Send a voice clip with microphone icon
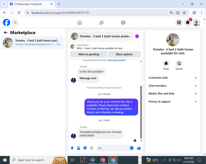Screen dimensions: 206x164 pyautogui.click(x=72, y=148)
